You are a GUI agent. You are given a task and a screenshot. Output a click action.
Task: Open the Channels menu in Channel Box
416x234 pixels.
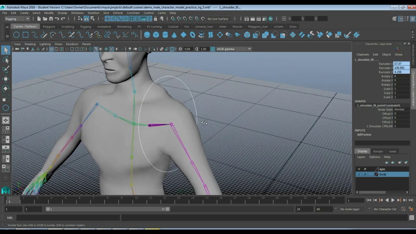point(363,55)
